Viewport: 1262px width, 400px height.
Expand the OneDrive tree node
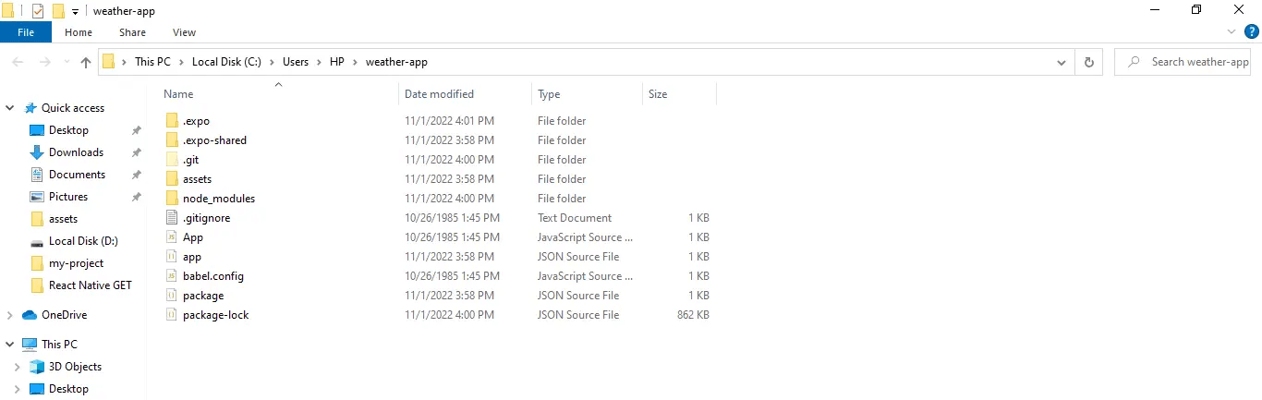click(x=10, y=315)
